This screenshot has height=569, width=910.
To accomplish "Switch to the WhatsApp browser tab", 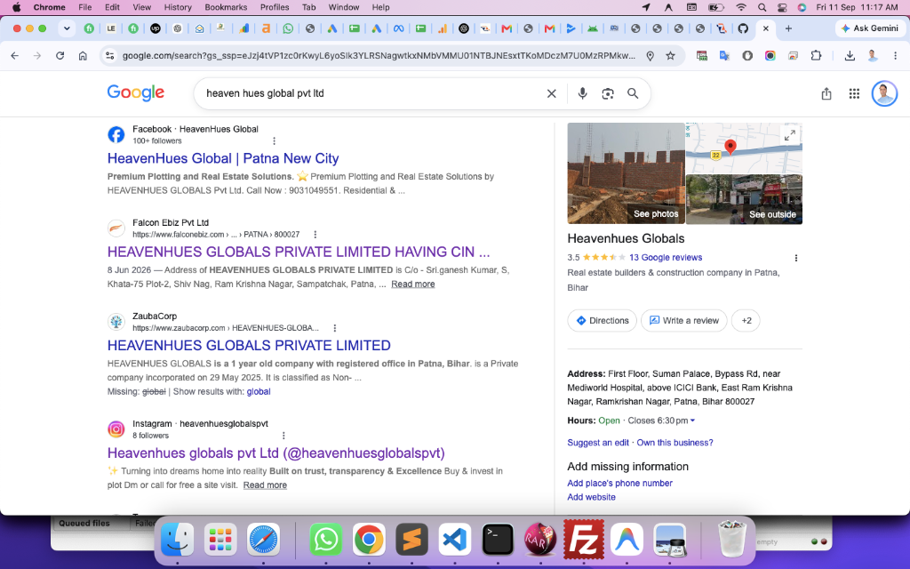I will tap(288, 28).
